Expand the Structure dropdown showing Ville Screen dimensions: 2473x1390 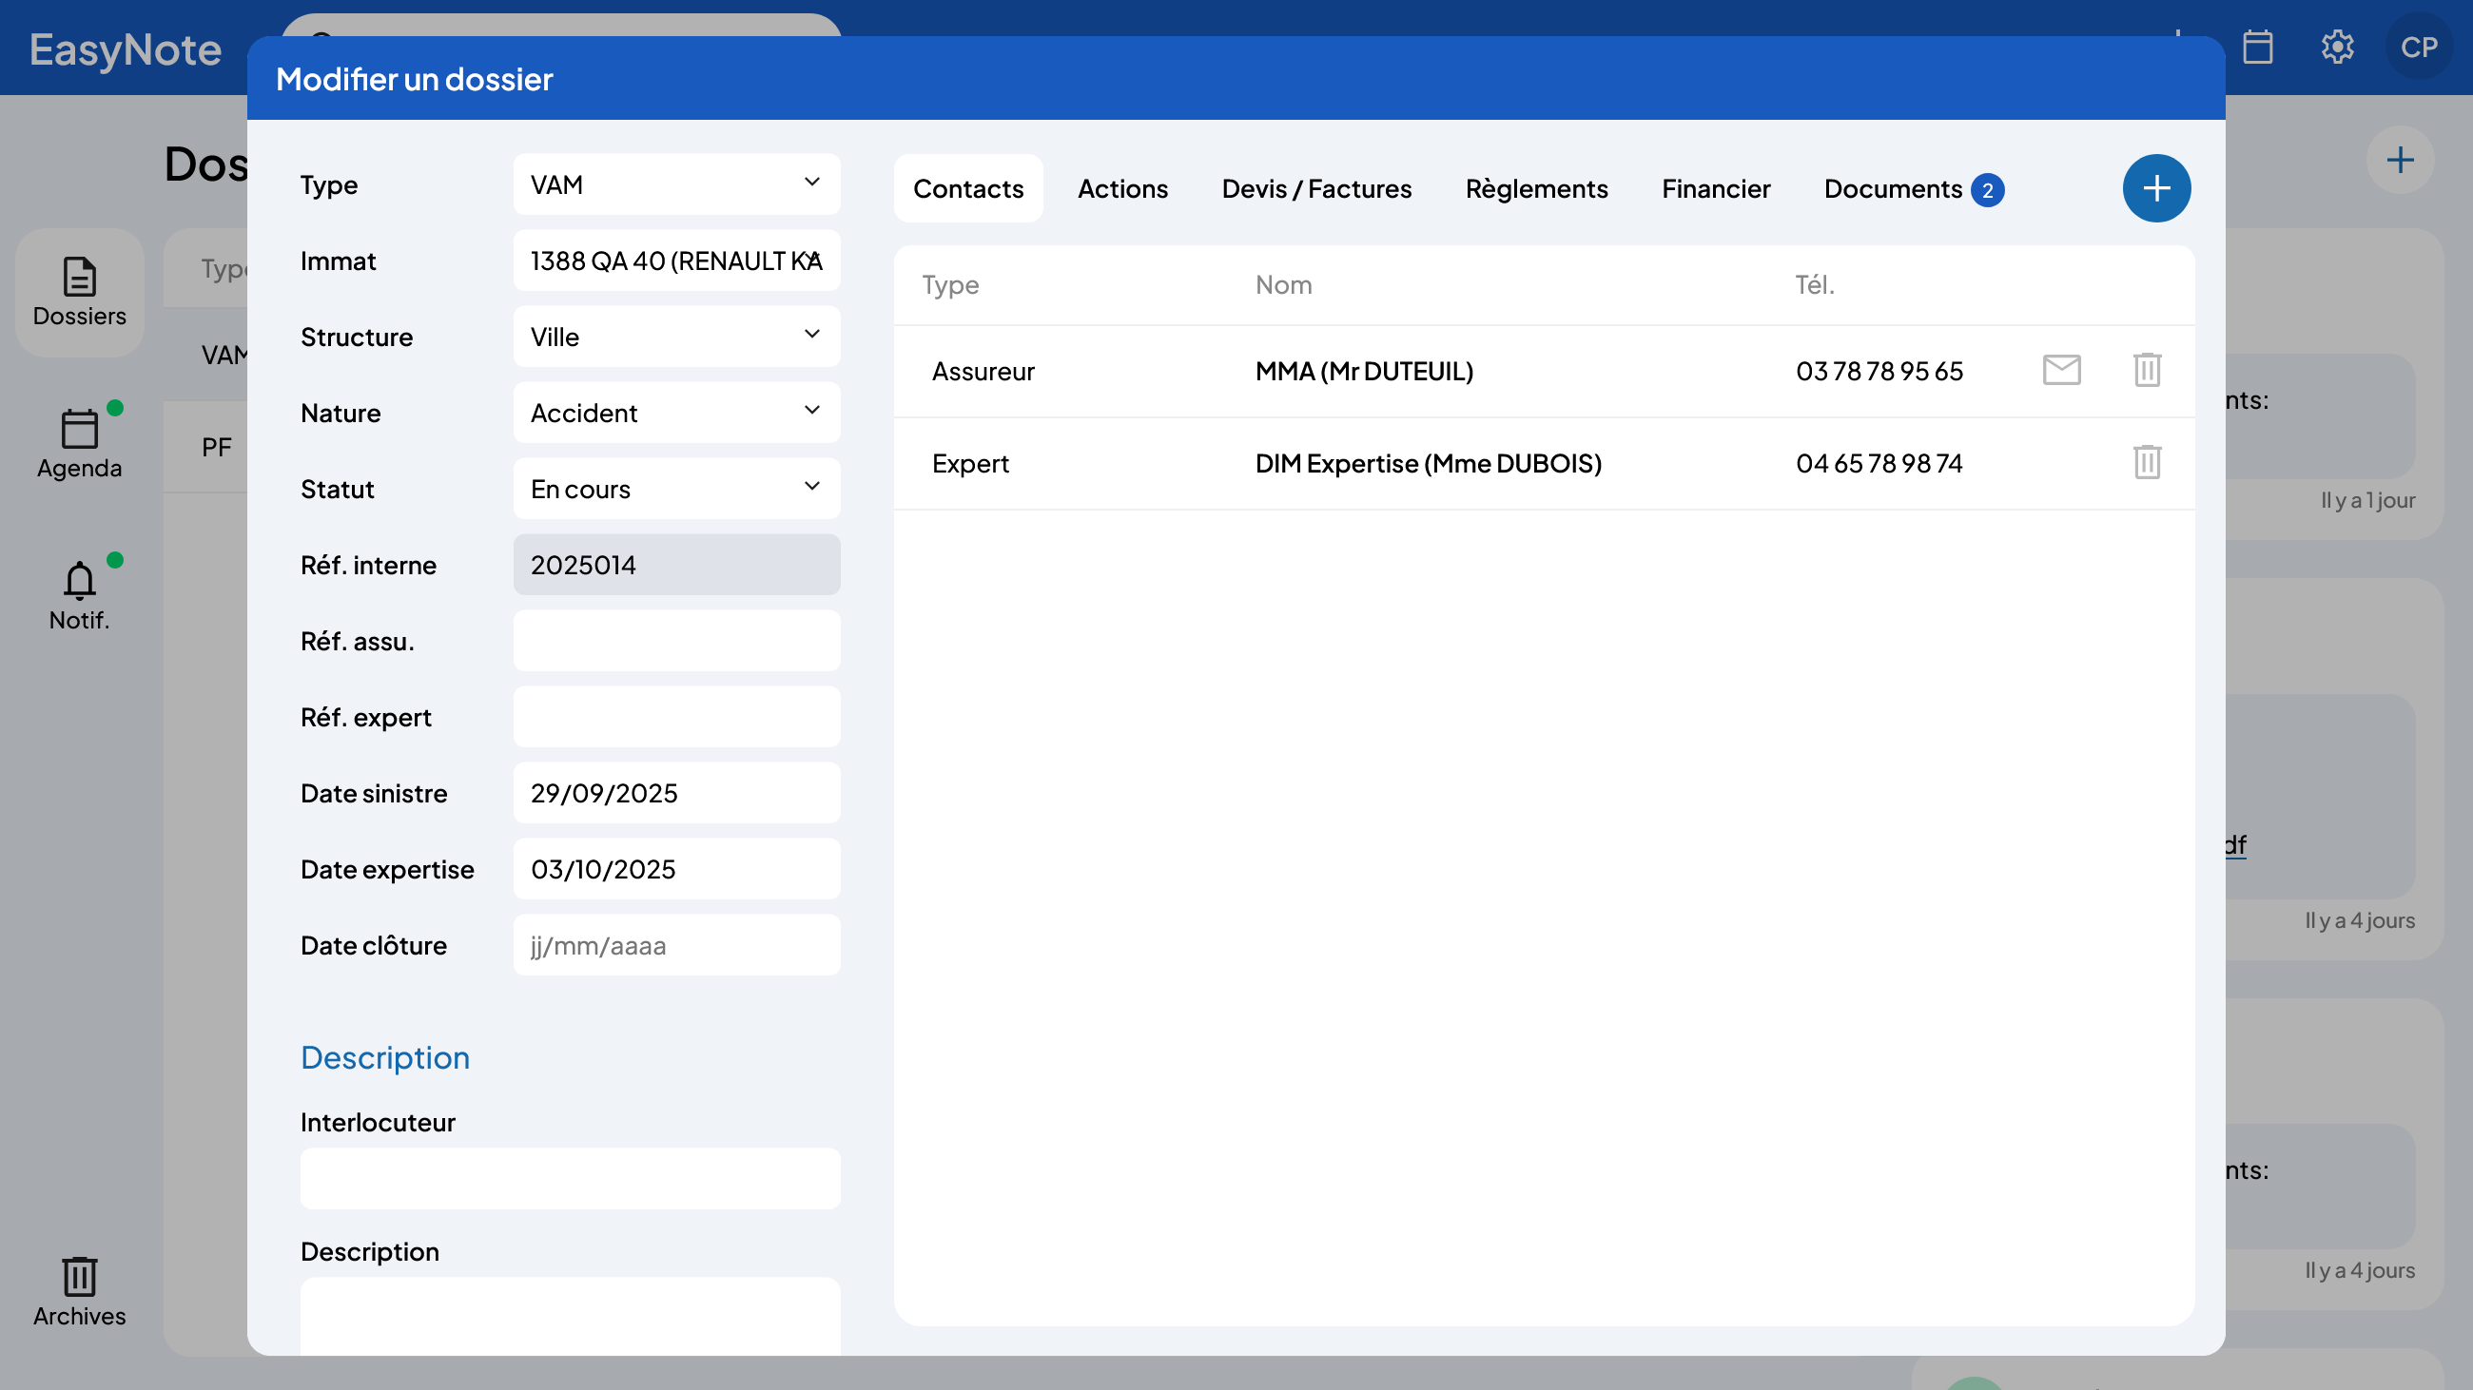pyautogui.click(x=676, y=337)
